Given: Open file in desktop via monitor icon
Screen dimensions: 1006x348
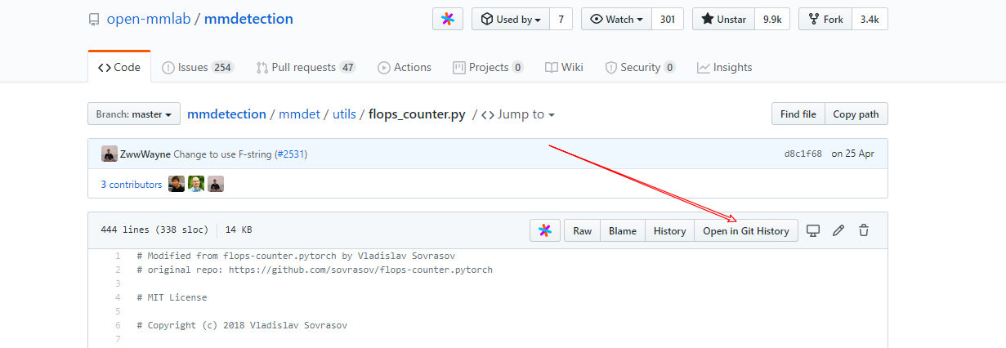Looking at the screenshot, I should [813, 230].
